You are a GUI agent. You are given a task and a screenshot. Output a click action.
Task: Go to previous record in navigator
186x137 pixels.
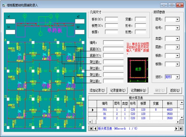point(95,128)
